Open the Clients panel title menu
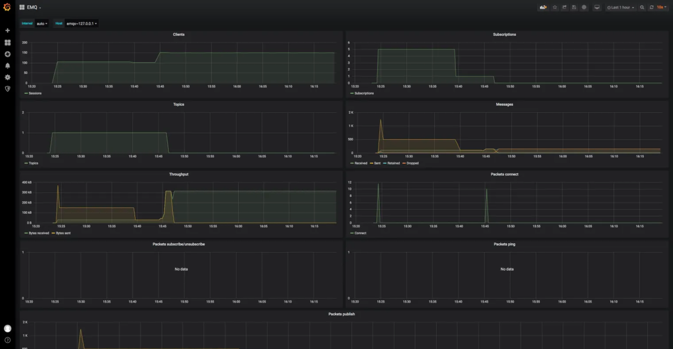 179,35
